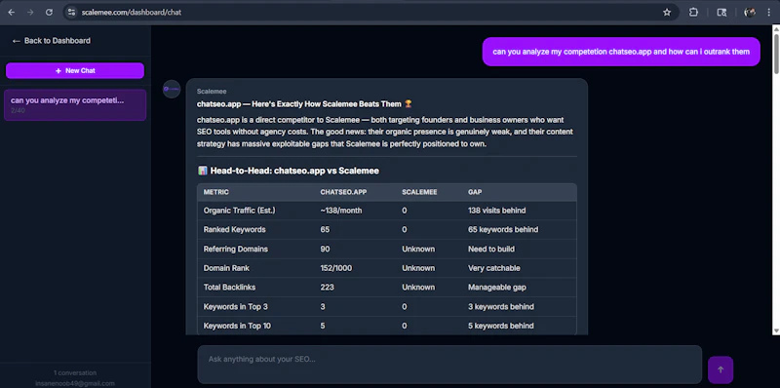
Task: Select 'Referring Domains' row label
Action: [x=235, y=249]
